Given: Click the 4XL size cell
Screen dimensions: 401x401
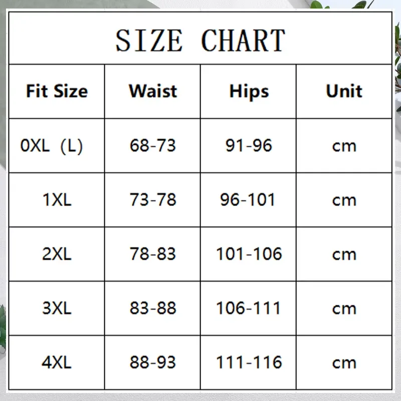Looking at the screenshot, I should [x=57, y=362].
